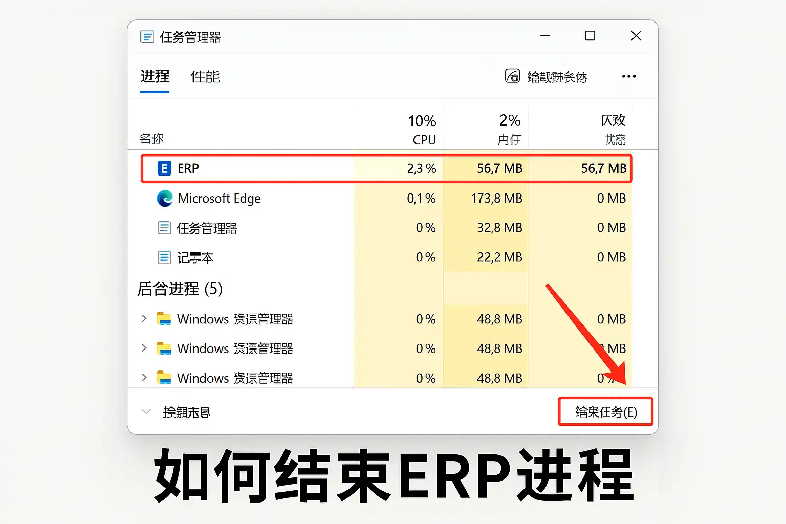The image size is (786, 524).
Task: Open the second tab beside 进程
Action: (x=205, y=77)
